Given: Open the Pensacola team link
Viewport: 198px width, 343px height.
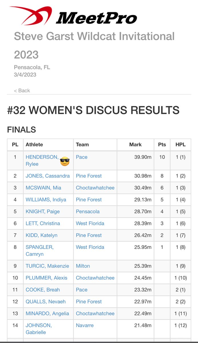Looking at the screenshot, I should (x=88, y=212).
